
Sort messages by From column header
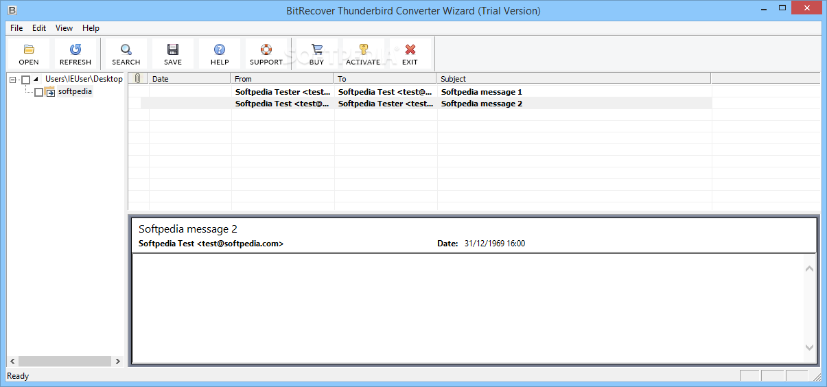click(x=282, y=78)
